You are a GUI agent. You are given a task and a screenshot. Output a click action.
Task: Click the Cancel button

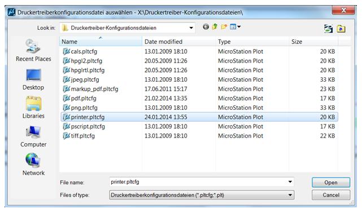pyautogui.click(x=331, y=195)
